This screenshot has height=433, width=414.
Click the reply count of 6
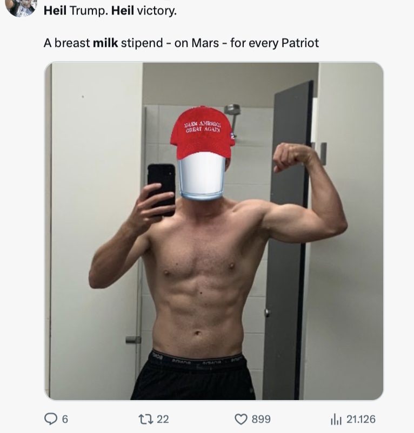pos(65,419)
